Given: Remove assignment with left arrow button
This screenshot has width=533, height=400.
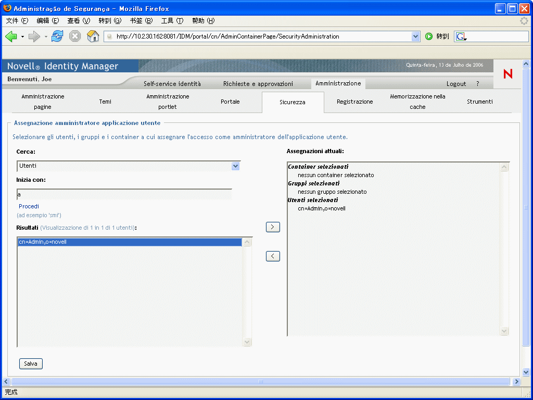Looking at the screenshot, I should (273, 256).
